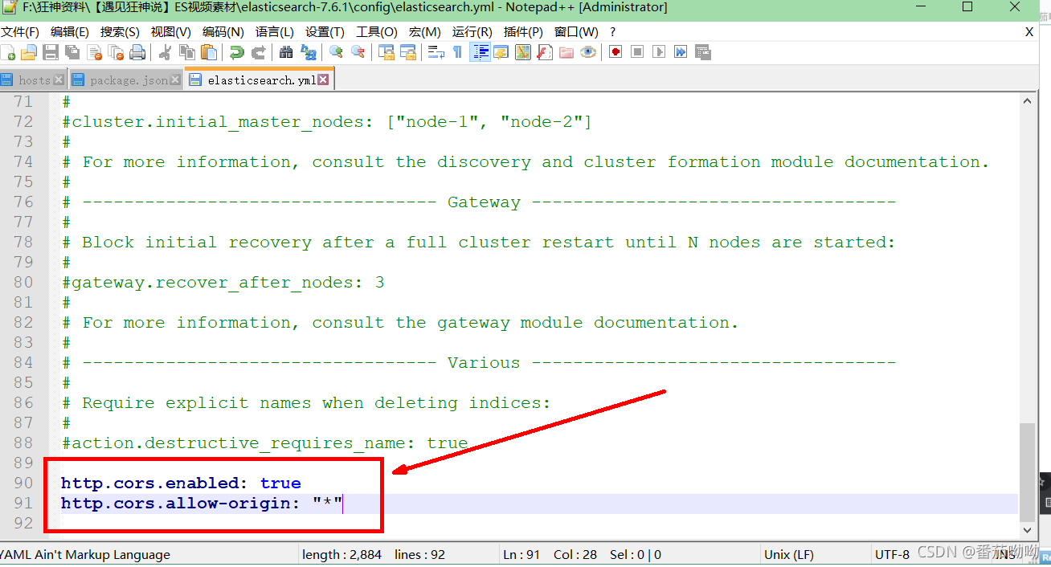Open the 视图(V) menu
This screenshot has width=1051, height=567.
(x=171, y=32)
